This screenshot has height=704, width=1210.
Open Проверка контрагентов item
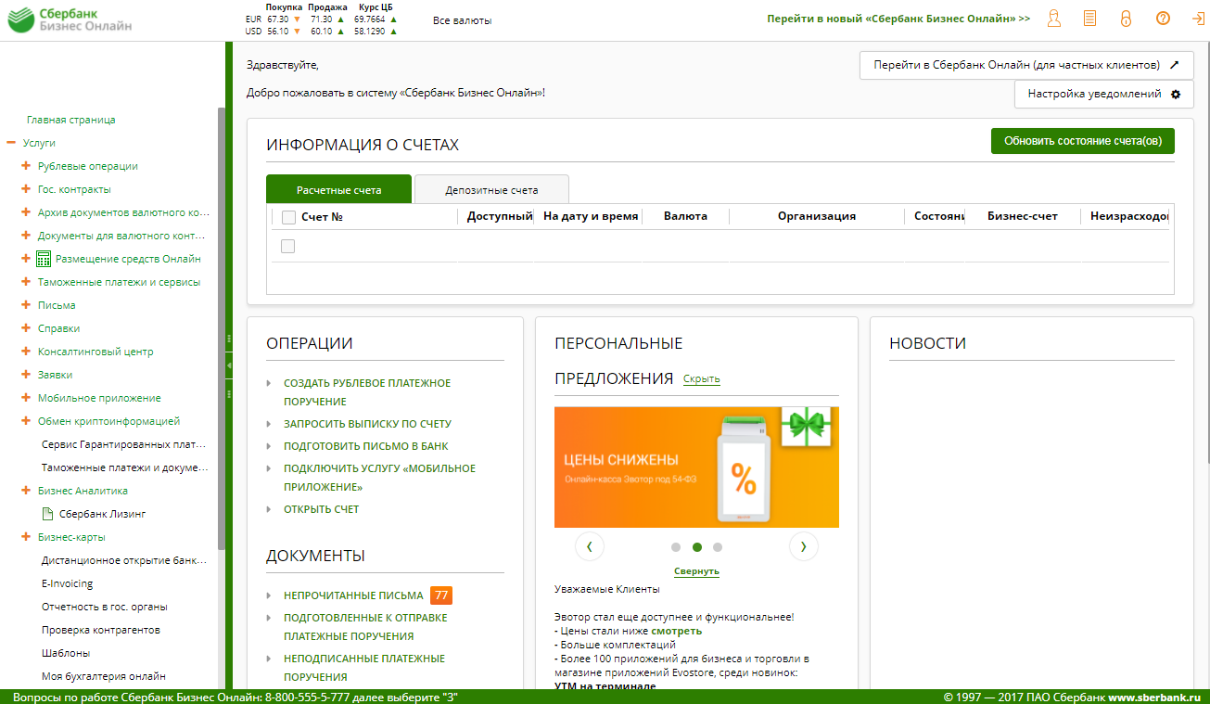coord(101,630)
